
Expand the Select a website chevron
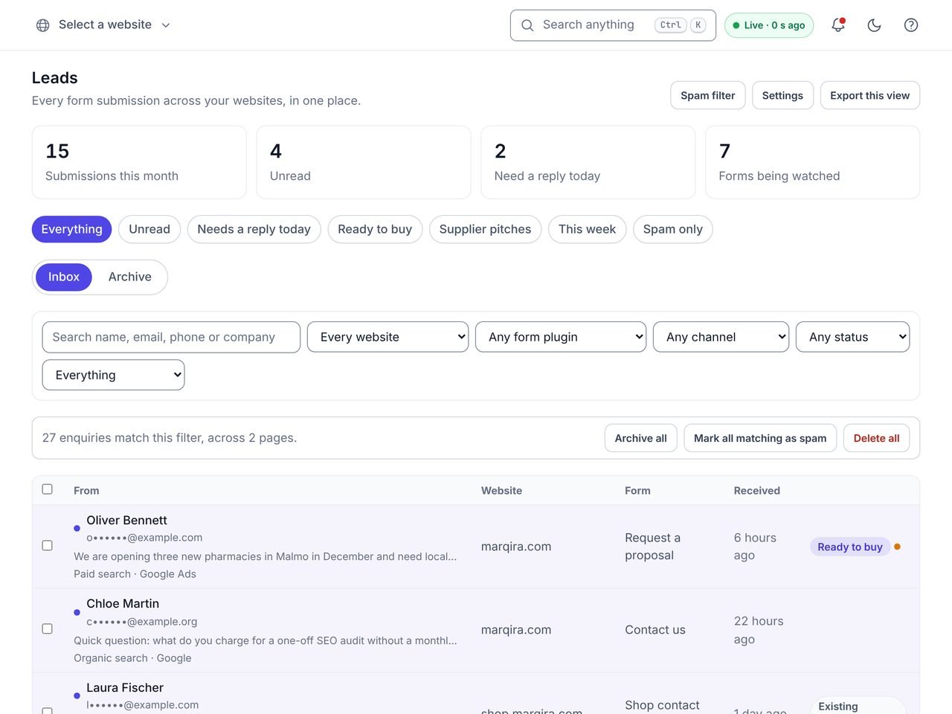point(166,25)
